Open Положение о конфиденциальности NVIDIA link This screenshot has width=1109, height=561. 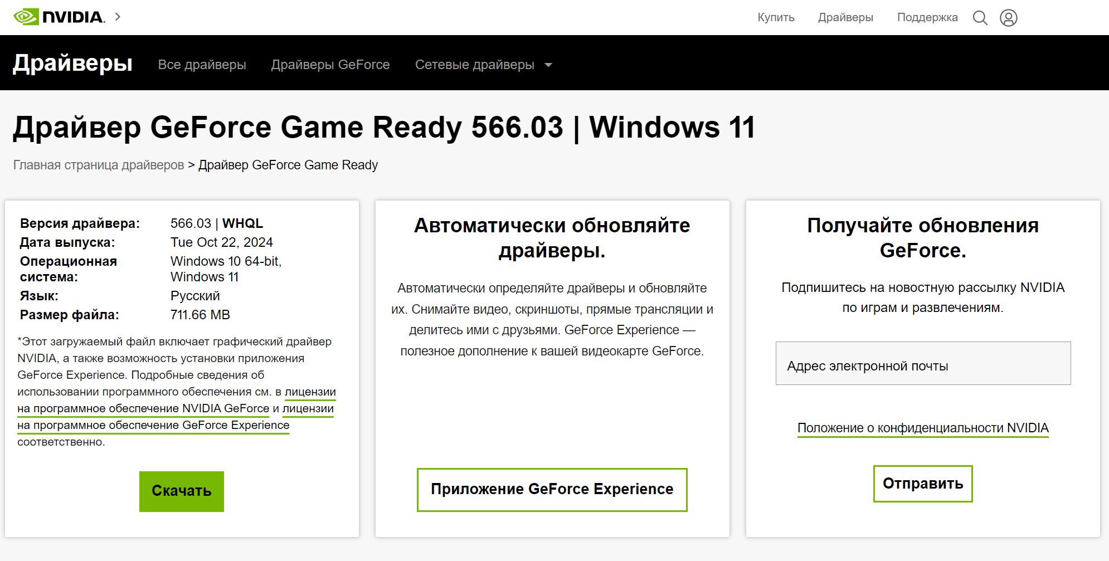[x=923, y=428]
